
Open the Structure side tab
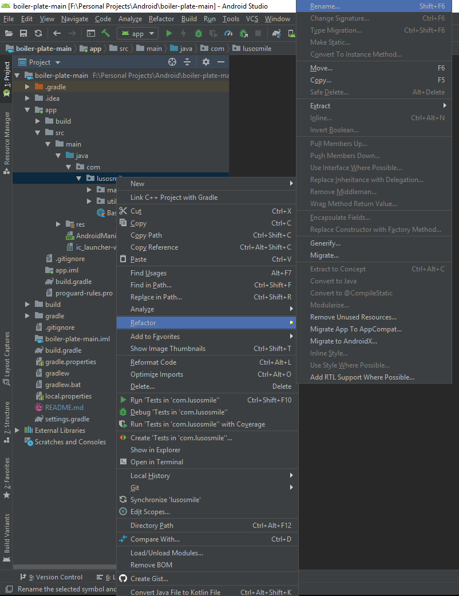point(6,422)
